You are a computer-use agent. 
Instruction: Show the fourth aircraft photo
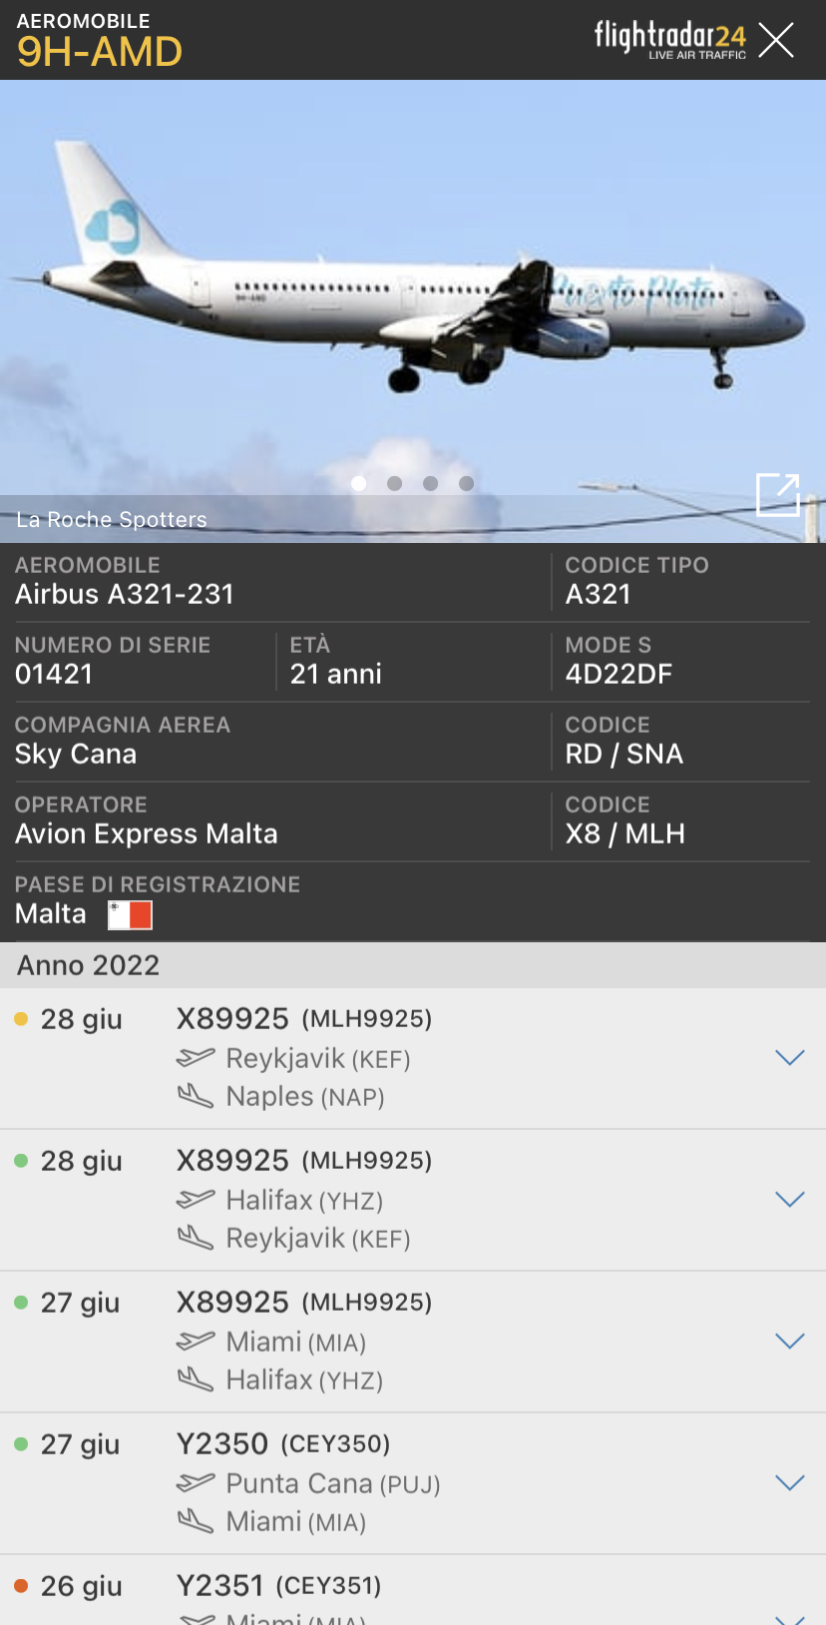point(466,483)
